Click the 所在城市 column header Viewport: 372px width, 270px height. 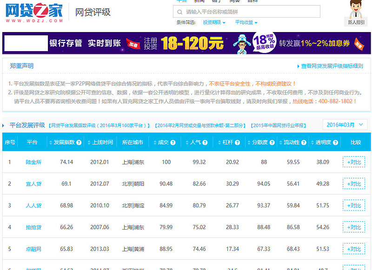click(x=133, y=143)
